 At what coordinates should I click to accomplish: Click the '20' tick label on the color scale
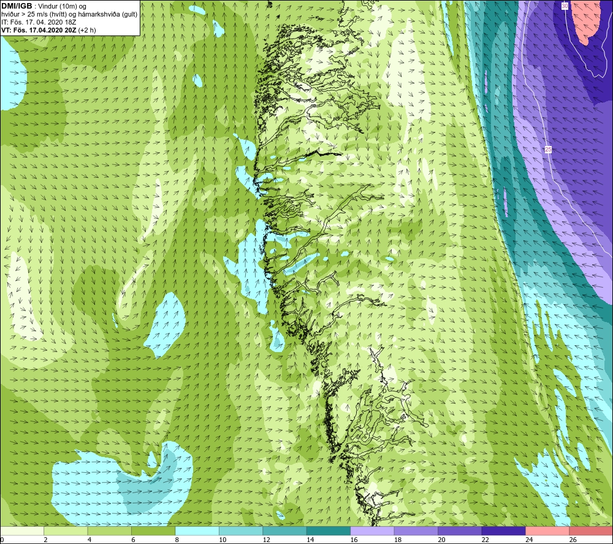pos(441,540)
